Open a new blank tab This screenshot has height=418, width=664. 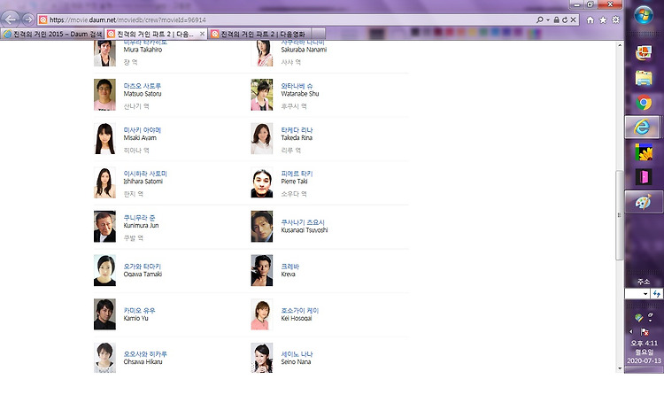pos(319,34)
